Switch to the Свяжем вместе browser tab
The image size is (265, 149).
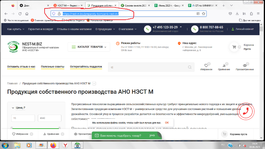135,5
